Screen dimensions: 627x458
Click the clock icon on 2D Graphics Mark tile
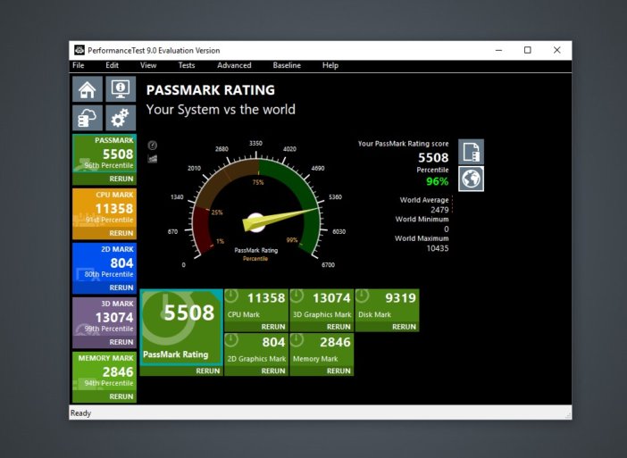pyautogui.click(x=231, y=340)
